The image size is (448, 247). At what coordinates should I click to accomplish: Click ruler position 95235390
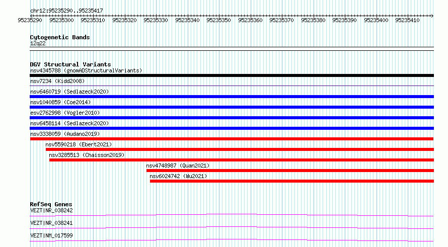345,20
